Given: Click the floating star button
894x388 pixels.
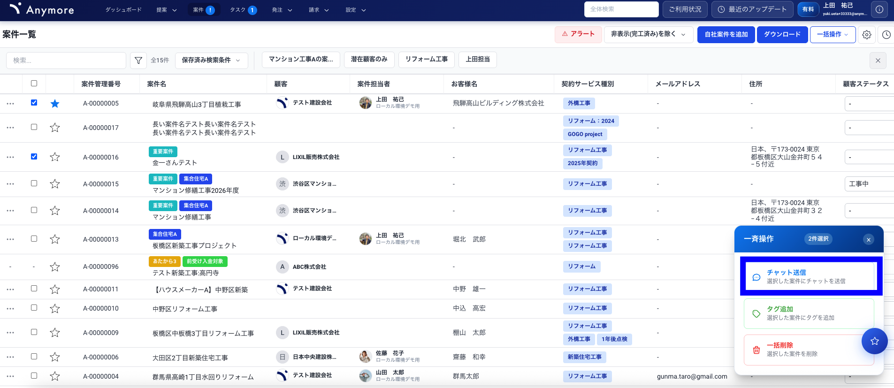Looking at the screenshot, I should click(x=874, y=341).
